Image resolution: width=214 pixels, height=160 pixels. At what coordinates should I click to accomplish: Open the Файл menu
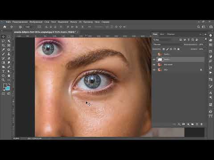click(8, 22)
